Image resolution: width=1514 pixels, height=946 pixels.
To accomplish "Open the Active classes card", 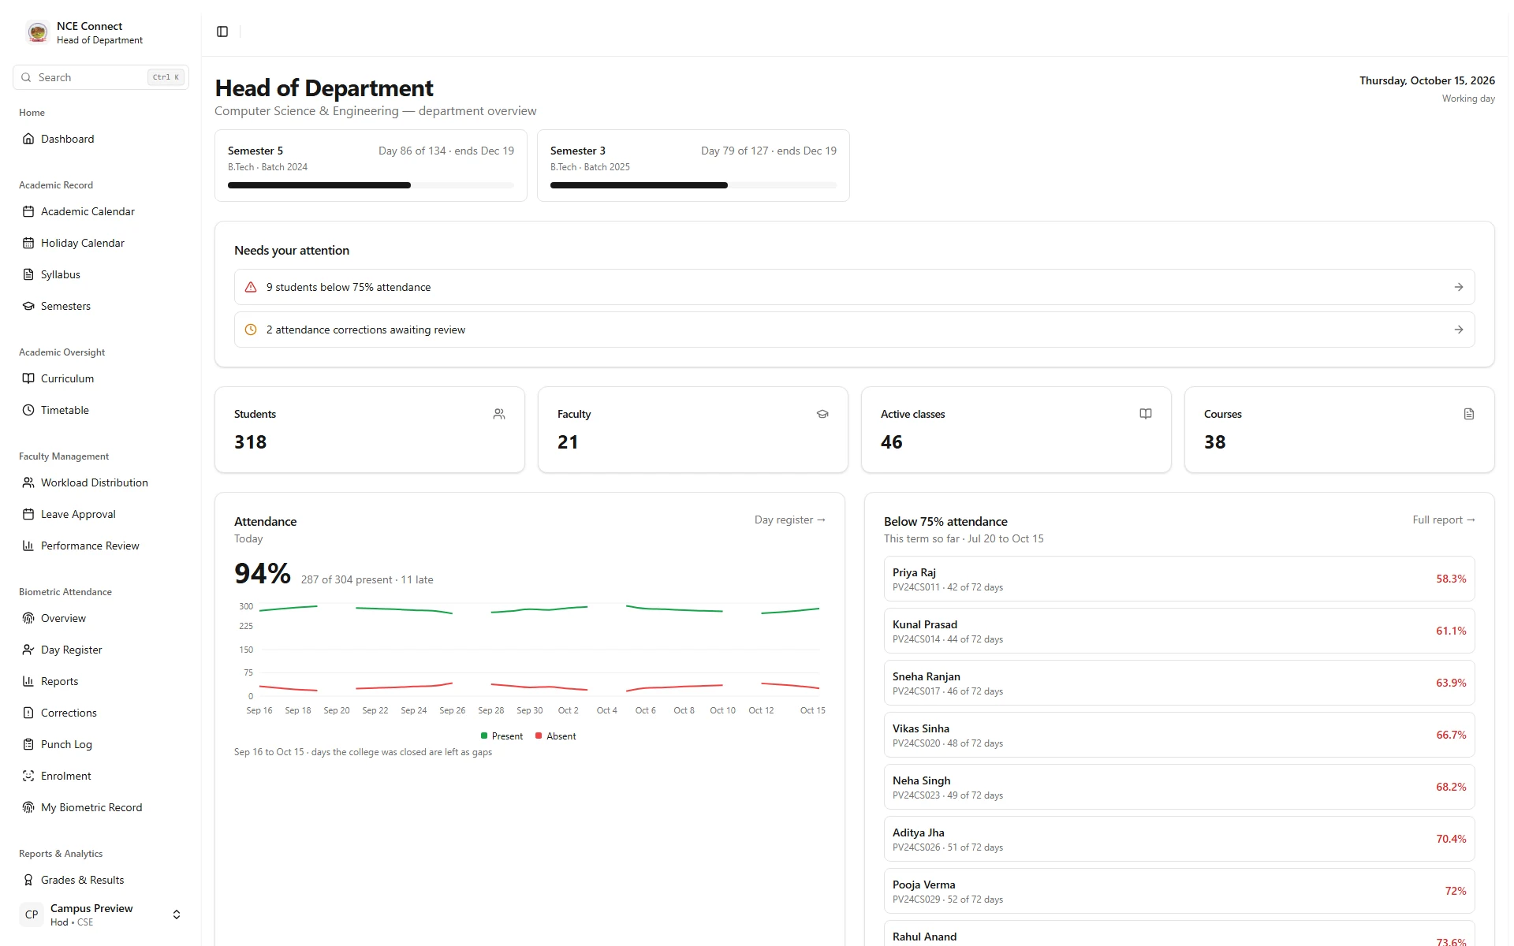I will (1016, 430).
